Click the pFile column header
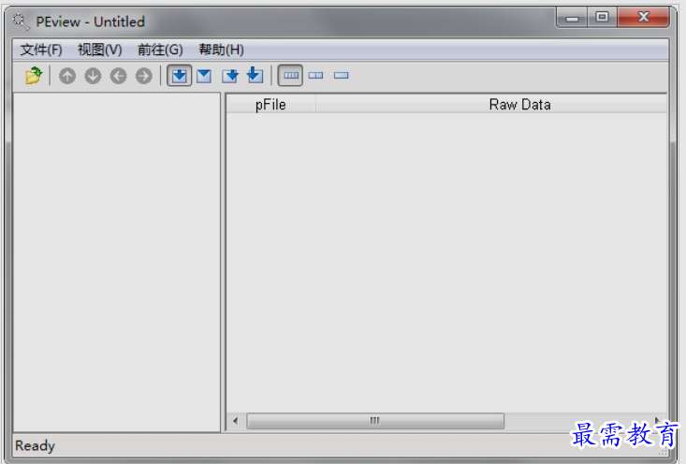 (x=270, y=105)
